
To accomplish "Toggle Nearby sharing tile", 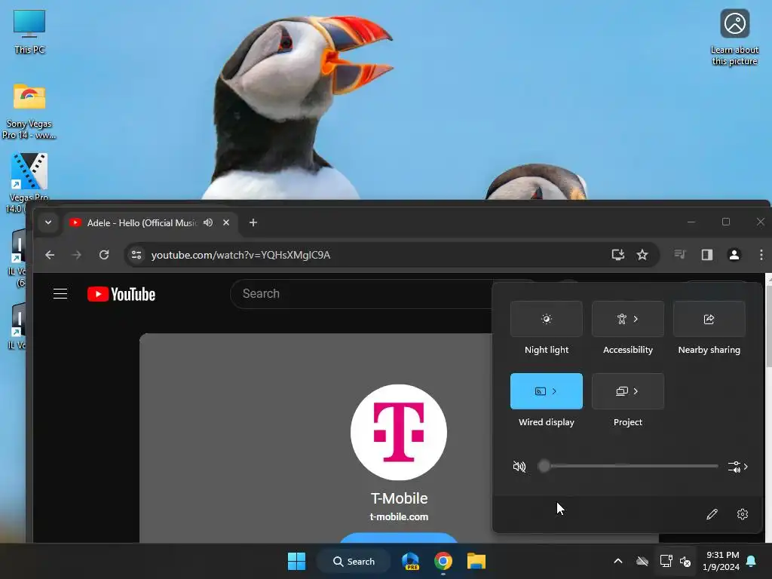I will [x=709, y=319].
